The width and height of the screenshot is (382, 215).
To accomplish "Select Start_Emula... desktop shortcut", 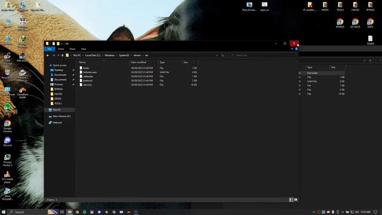I will click(249, 7).
